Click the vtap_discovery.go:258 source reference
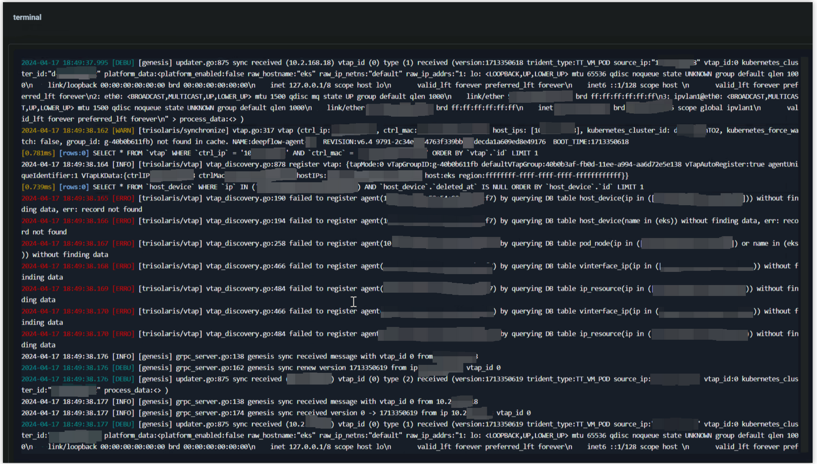The height and width of the screenshot is (464, 817). (245, 243)
